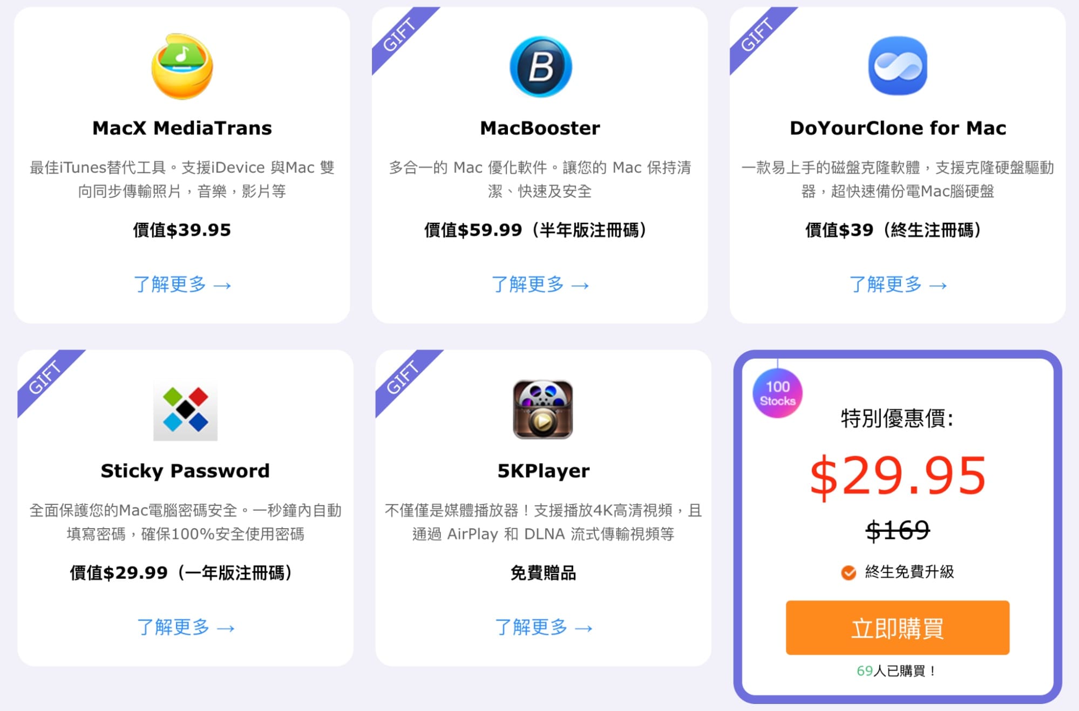Screen dimensions: 1079x711
Task: Click the 5KPlayer film reel icon
Action: [542, 409]
